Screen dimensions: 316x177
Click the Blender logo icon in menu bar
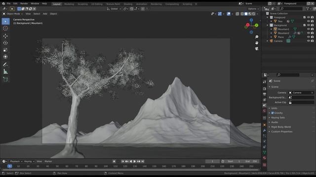(x=3, y=3)
